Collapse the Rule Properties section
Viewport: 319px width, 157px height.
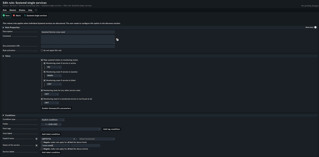pos(3,27)
